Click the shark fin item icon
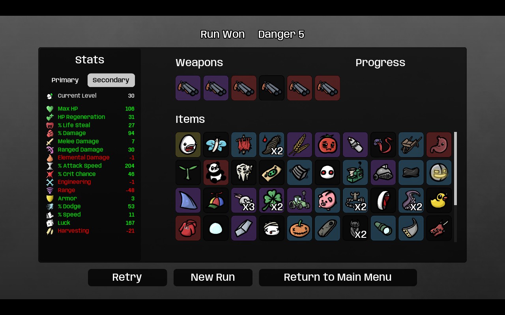Screen dimensions: 505x315 pos(188,200)
